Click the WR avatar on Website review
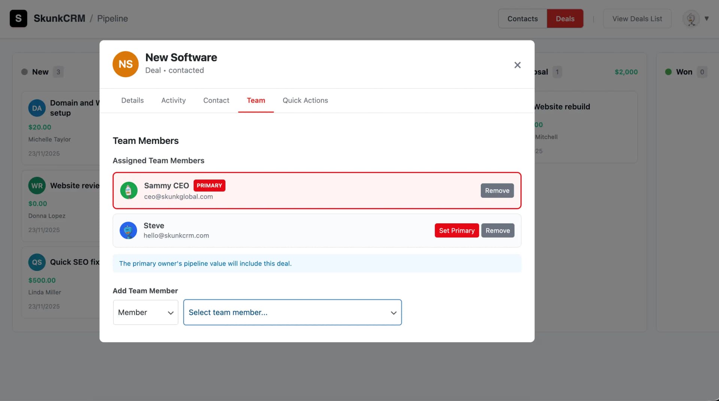 tap(37, 185)
